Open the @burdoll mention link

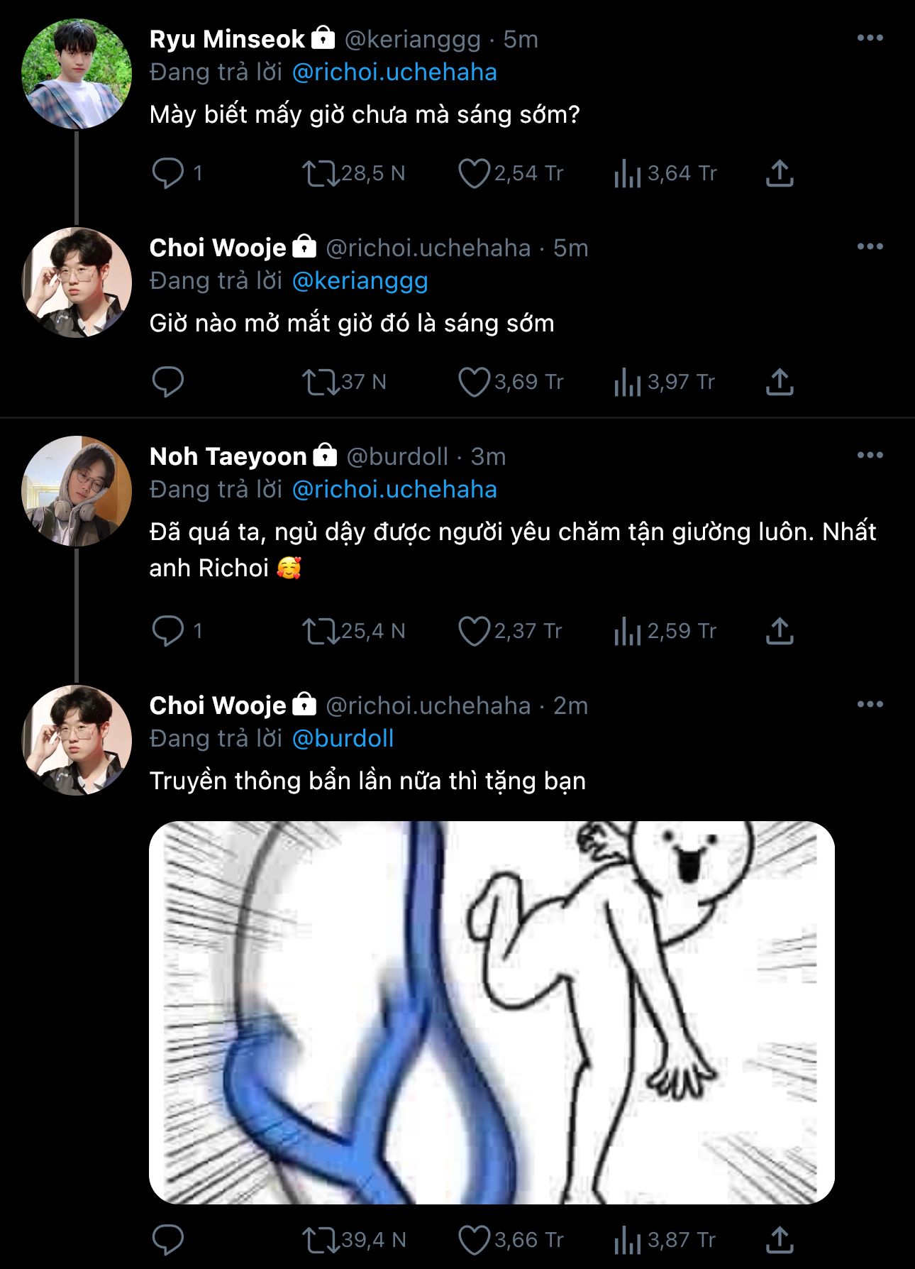point(343,739)
